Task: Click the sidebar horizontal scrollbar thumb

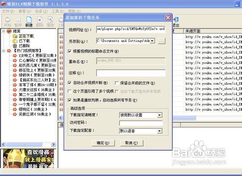Action: point(25,145)
